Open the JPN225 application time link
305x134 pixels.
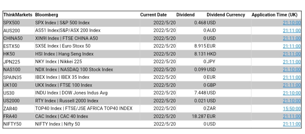click(292, 62)
